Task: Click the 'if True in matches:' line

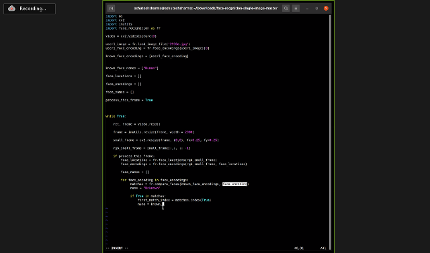Action: (x=148, y=196)
